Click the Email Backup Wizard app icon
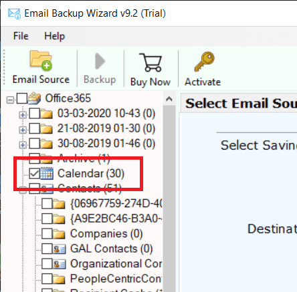This screenshot has height=292, width=297. click(x=14, y=13)
